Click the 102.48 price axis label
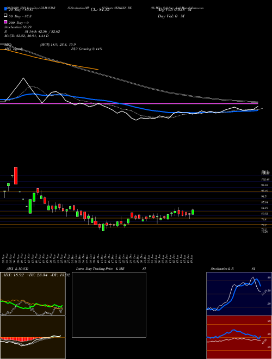Screen dimensions: 272x359 [x=265, y=179]
